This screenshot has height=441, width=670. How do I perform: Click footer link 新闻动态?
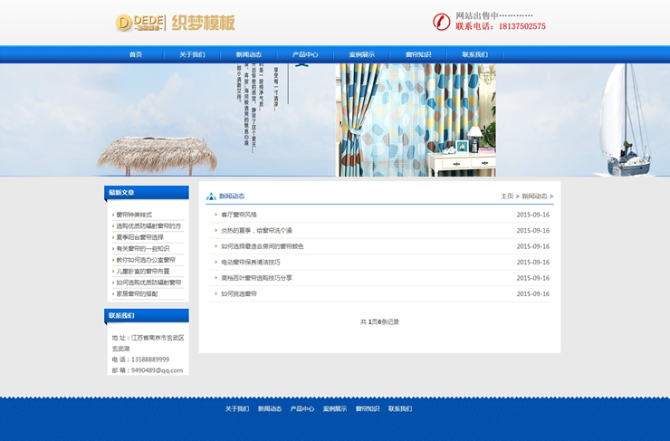click(x=270, y=409)
